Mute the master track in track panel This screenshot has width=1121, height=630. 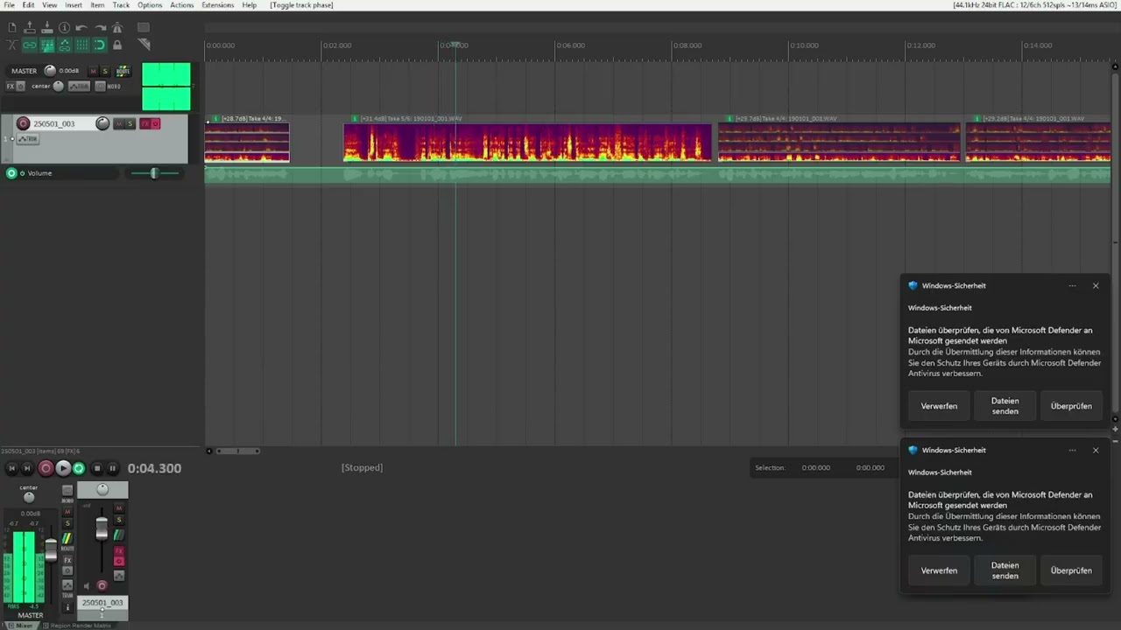point(93,71)
